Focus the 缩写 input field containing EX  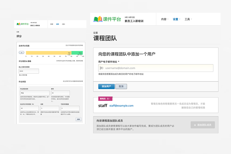(60, 93)
